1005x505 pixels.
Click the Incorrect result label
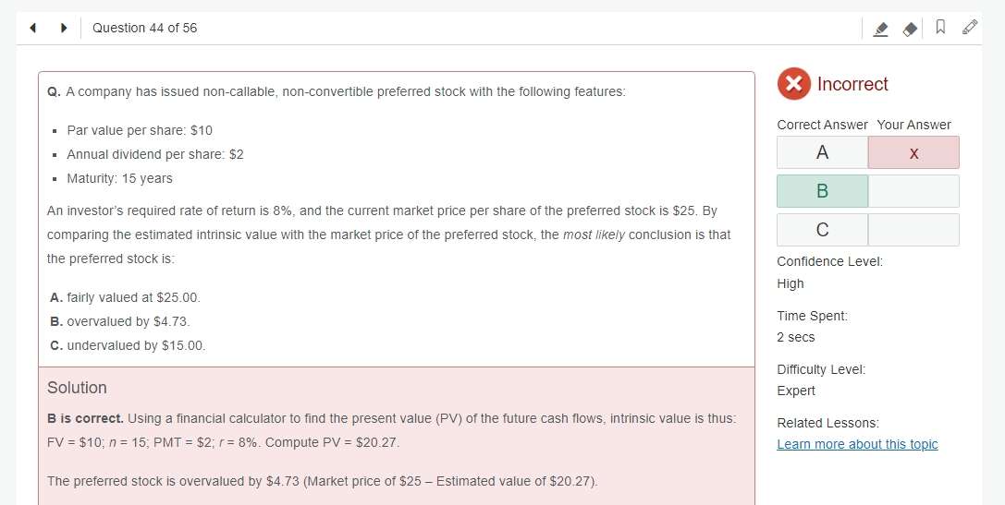[852, 84]
